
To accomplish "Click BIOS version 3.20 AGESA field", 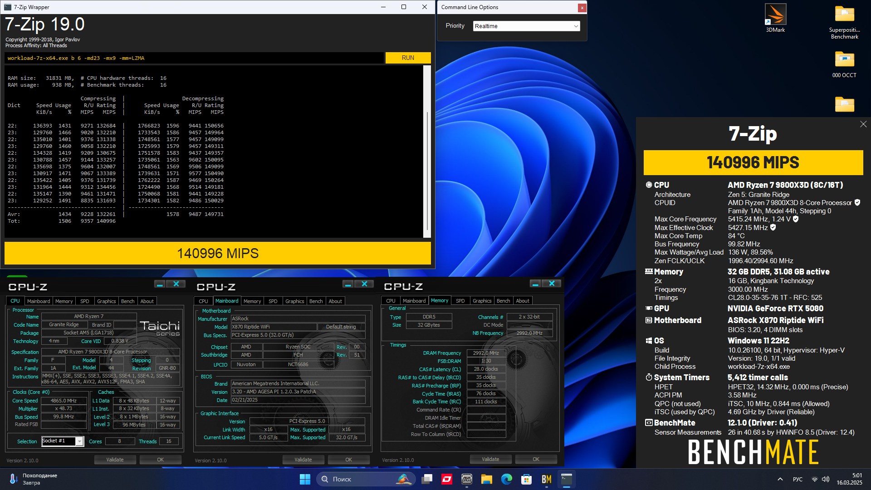I will point(298,392).
